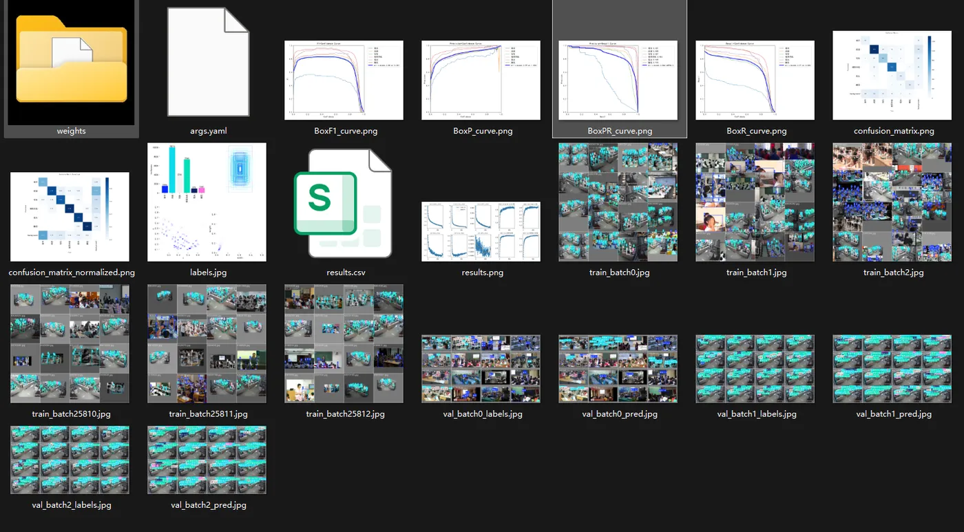The width and height of the screenshot is (964, 532).
Task: Click the val_batch0_labels.jpg thumbnail
Action: coord(481,369)
